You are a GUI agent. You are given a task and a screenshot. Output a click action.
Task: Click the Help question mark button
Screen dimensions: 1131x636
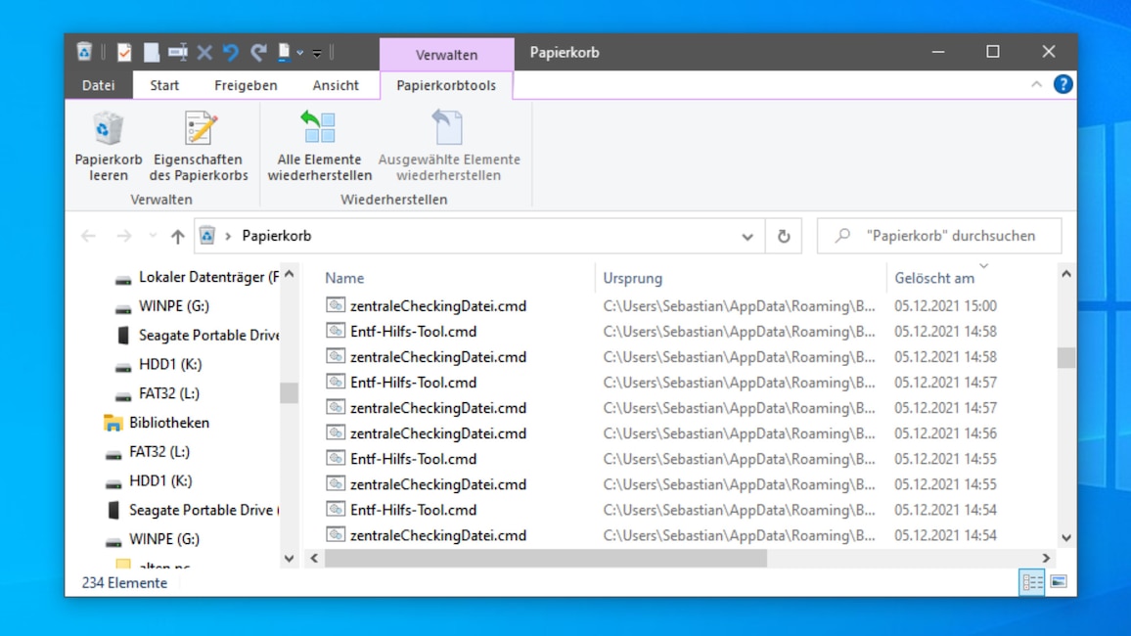click(1063, 84)
